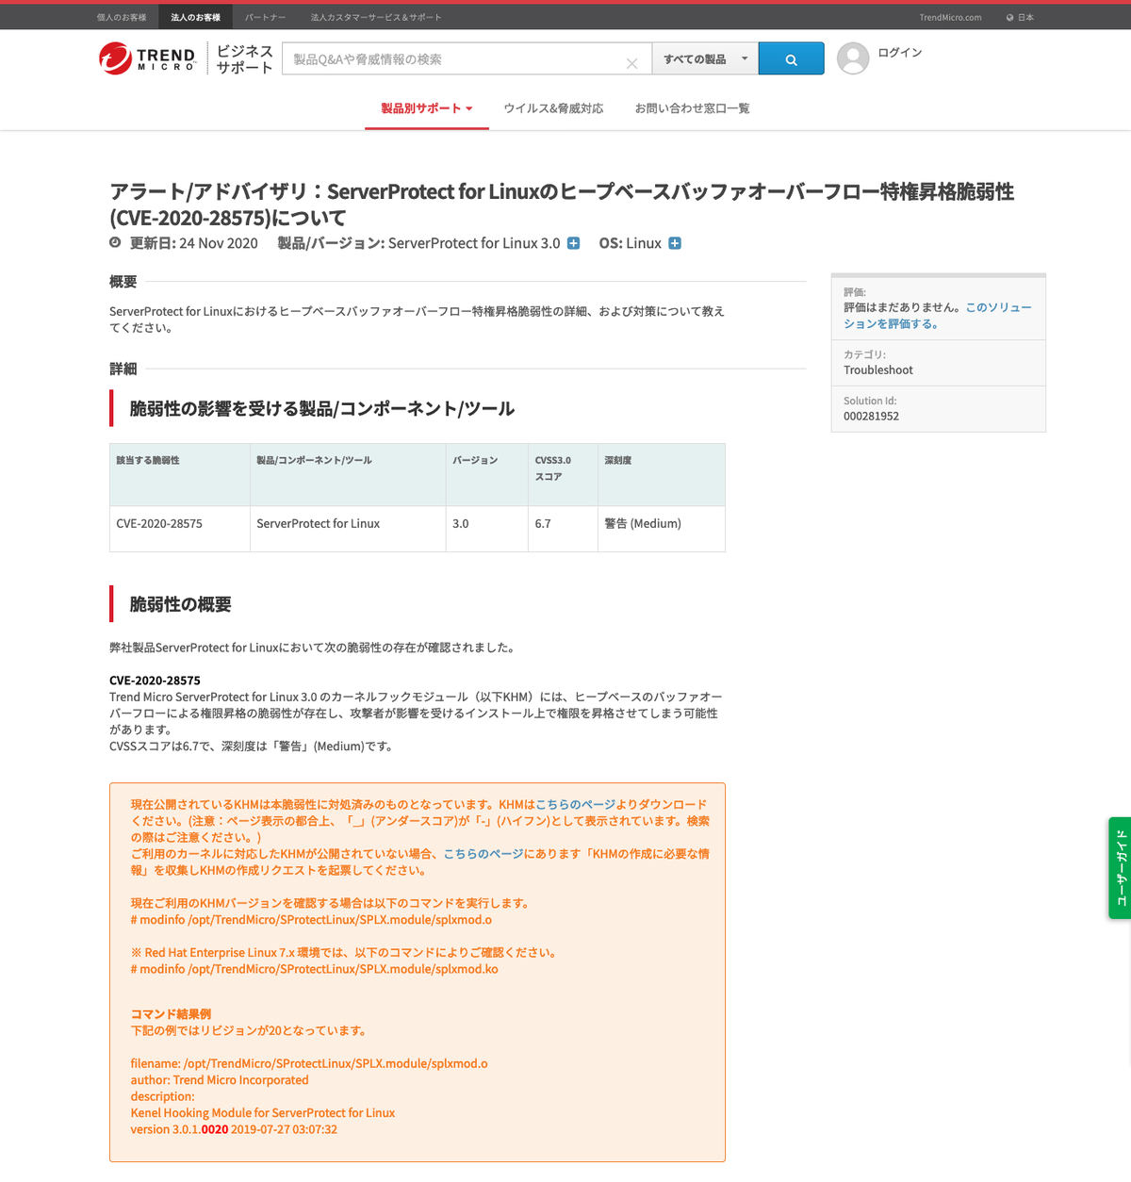1131x1182 pixels.
Task: Go to ウイルス&脅威対応
Action: (553, 108)
